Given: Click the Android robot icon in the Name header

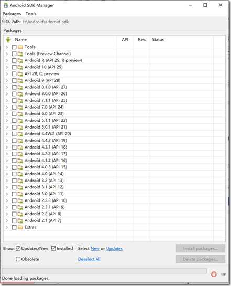Looking at the screenshot, I should coord(8,39).
